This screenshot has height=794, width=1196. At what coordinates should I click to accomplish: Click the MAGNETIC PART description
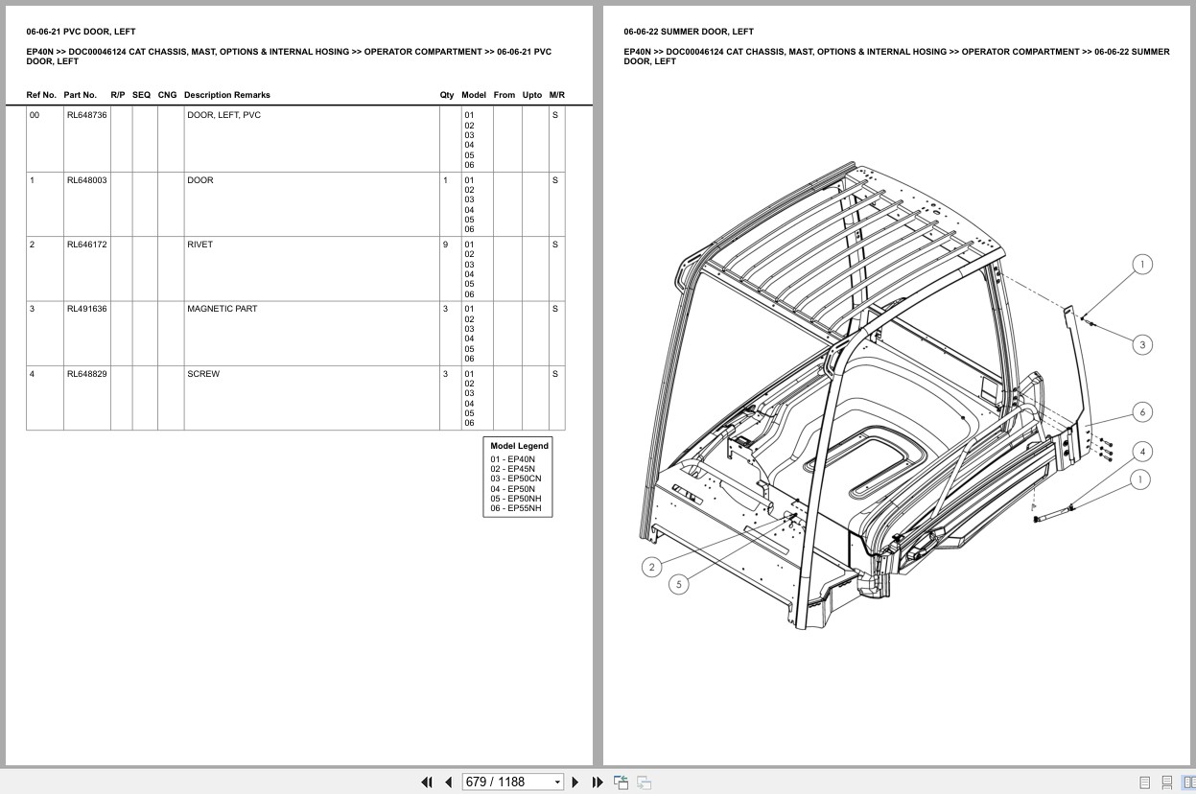222,309
